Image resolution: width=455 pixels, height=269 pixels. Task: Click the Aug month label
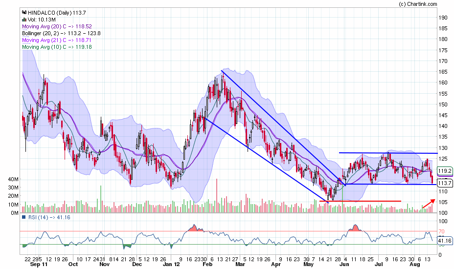[x=415, y=264]
